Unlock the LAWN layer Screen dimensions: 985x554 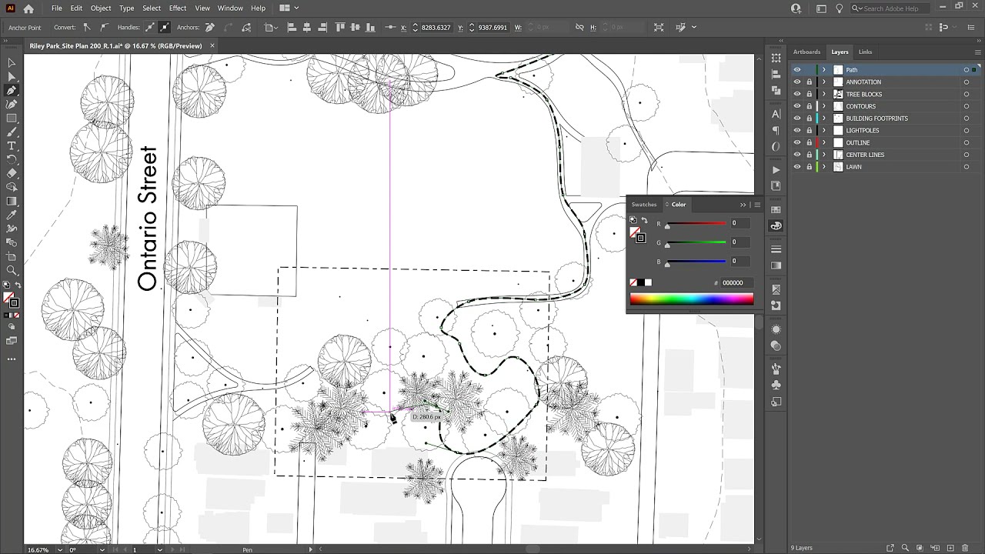(x=809, y=167)
